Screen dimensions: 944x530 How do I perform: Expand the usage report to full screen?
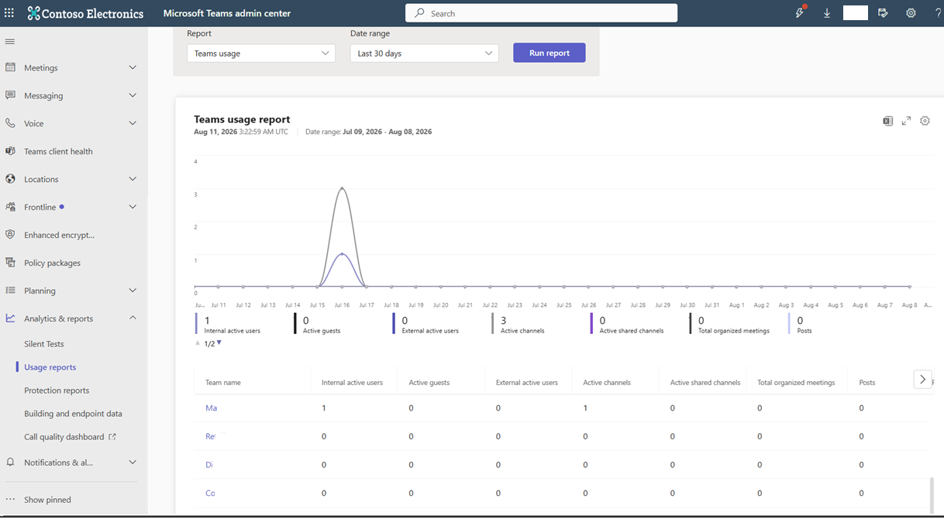click(906, 121)
